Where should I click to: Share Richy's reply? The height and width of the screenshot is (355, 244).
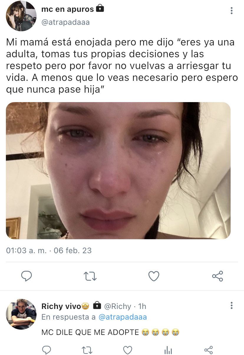[208, 350]
